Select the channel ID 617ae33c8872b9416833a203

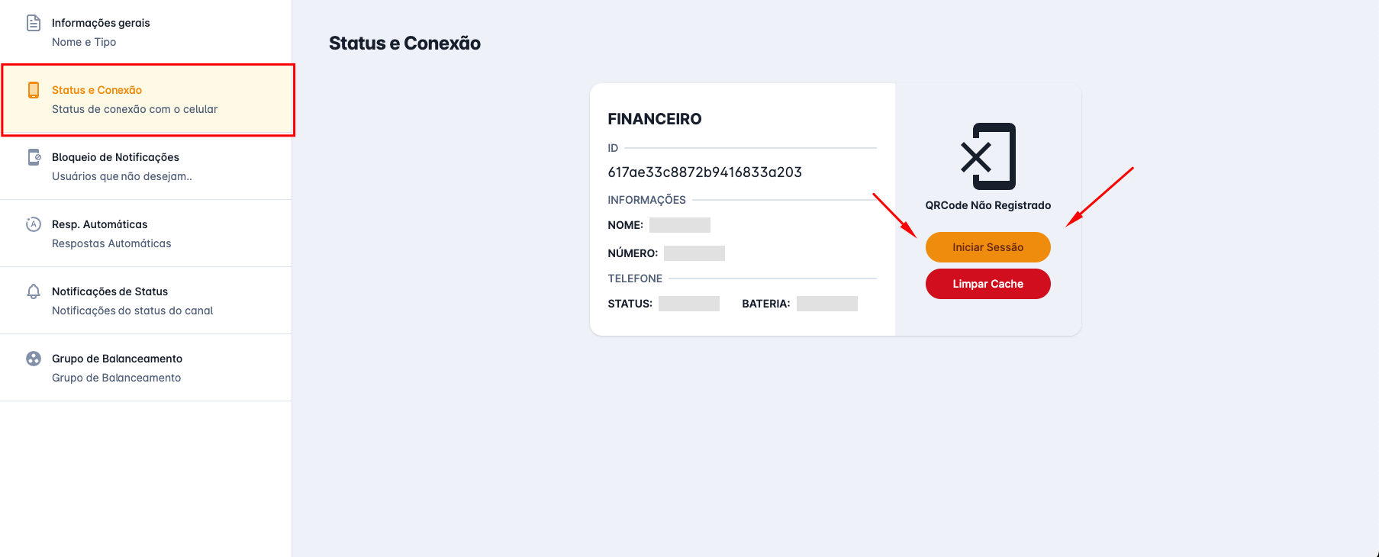click(x=704, y=172)
